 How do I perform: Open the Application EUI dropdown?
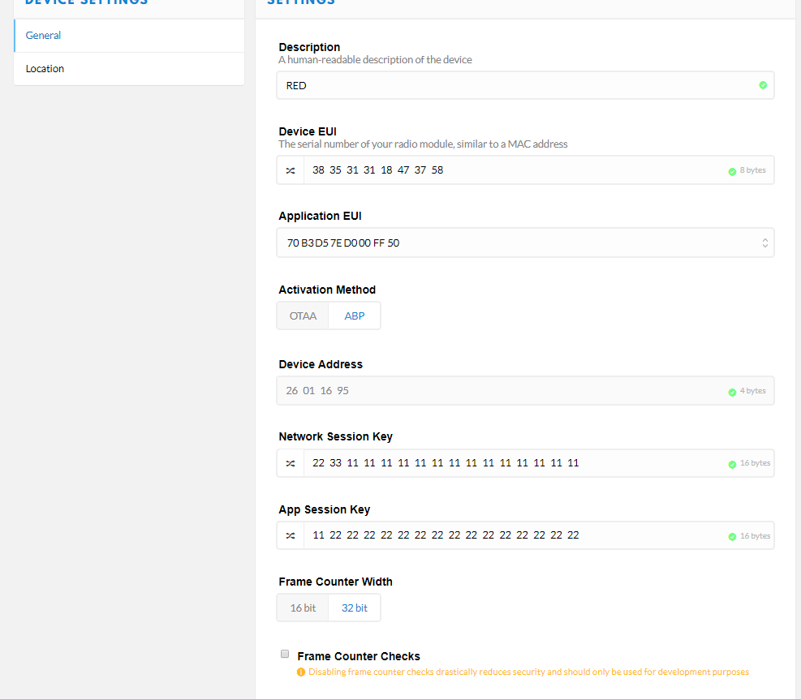pos(524,243)
